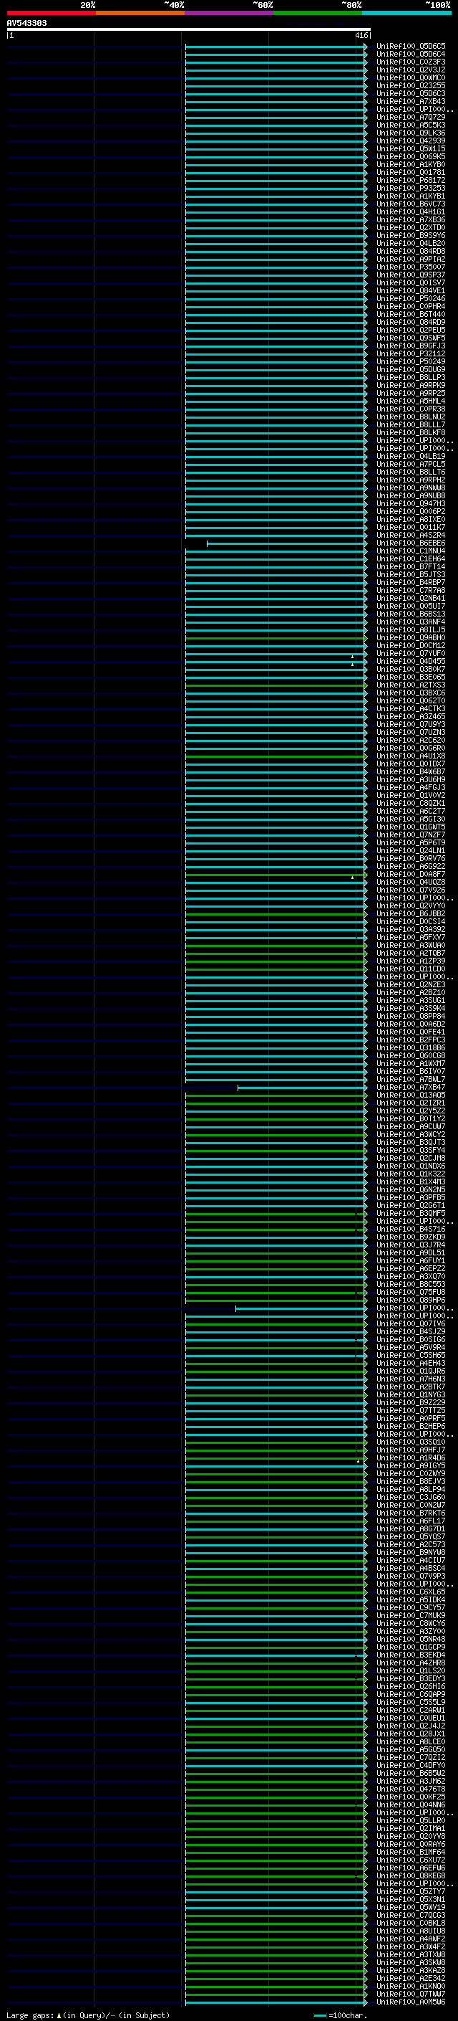This screenshot has height=2021, width=458.
Task: Select the UniRef100_Q84RD8 label
Action: coord(411,251)
